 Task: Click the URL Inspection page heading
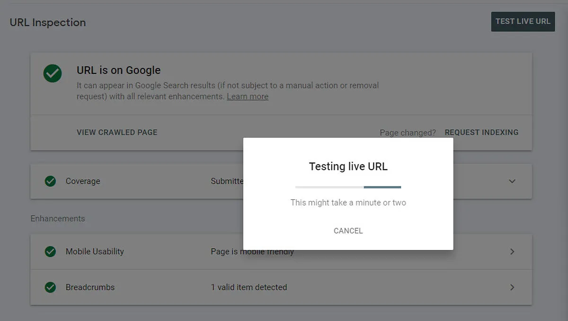pos(47,22)
